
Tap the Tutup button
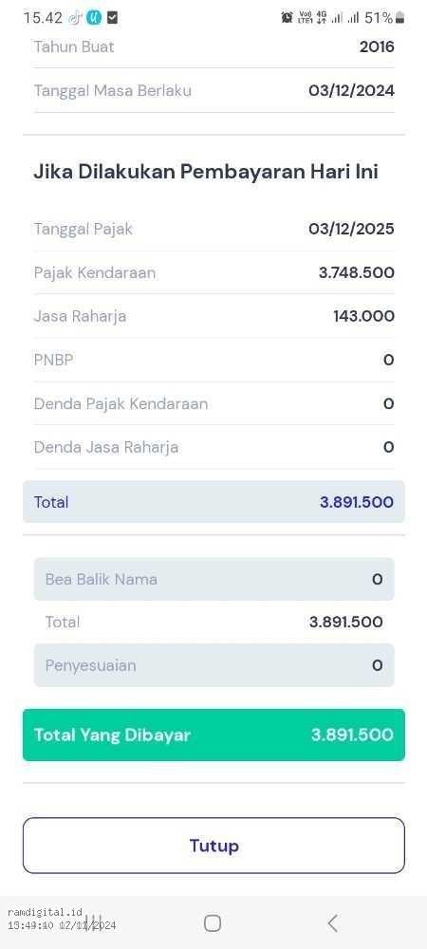213,846
